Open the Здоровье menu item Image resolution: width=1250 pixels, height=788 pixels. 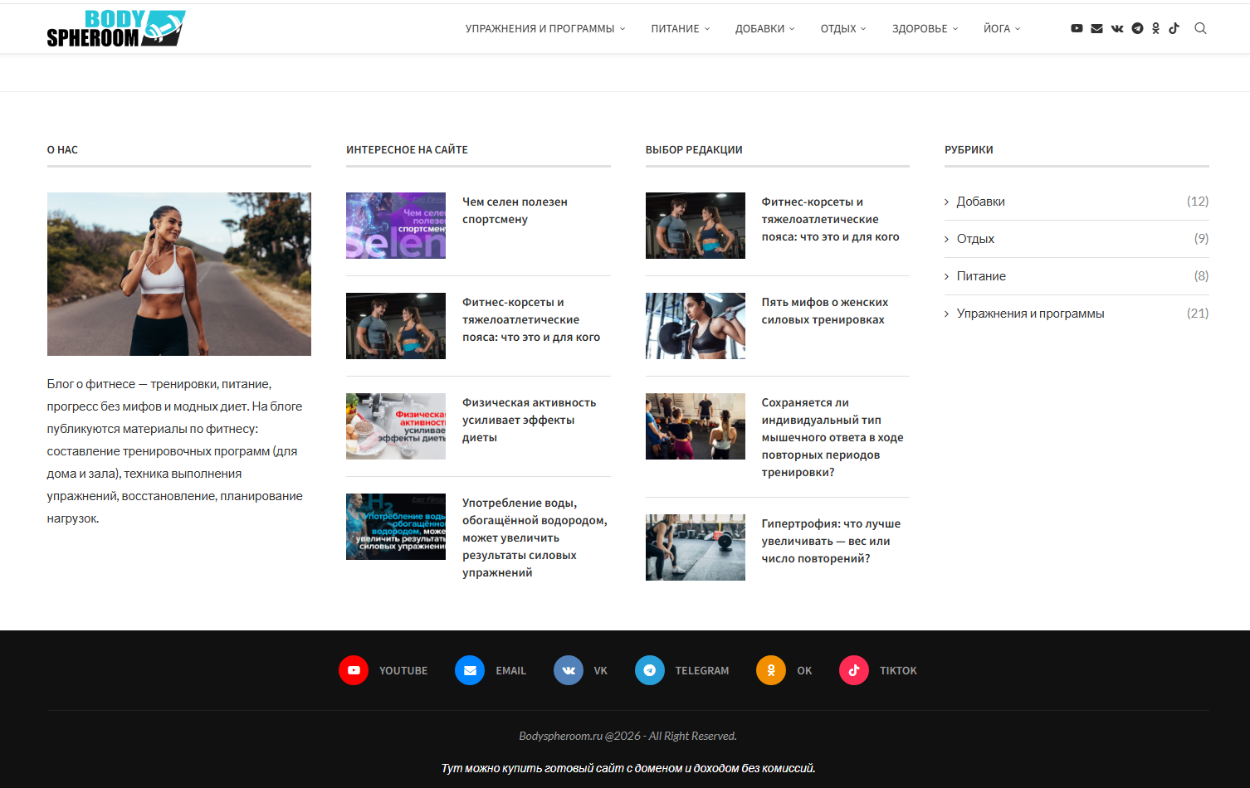[x=924, y=28]
